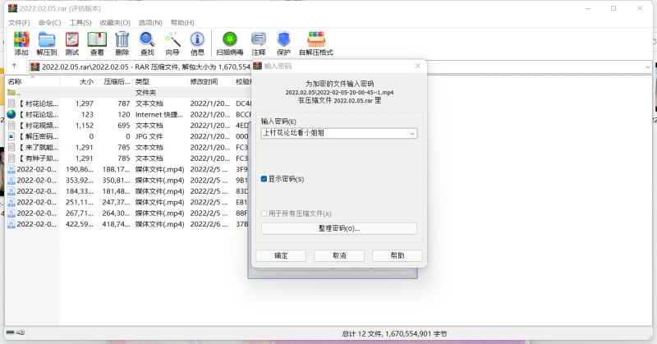Click the 确定 button in password dialog

(x=281, y=255)
